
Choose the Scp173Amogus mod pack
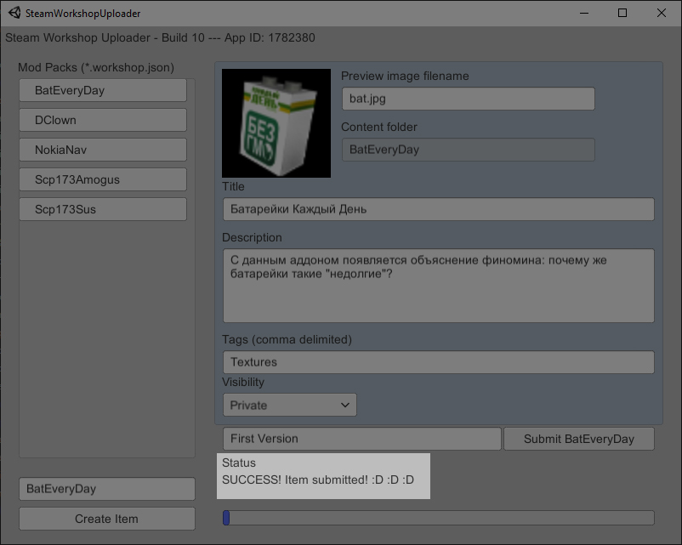tap(103, 179)
